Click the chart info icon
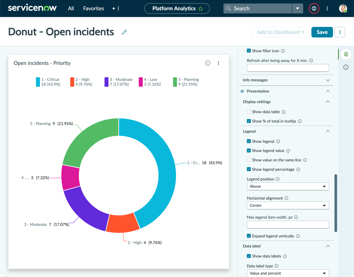The image size is (354, 277). click(208, 63)
